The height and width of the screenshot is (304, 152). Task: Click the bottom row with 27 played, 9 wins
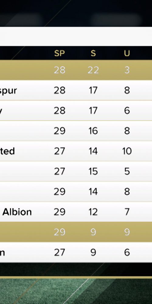[x=76, y=252]
